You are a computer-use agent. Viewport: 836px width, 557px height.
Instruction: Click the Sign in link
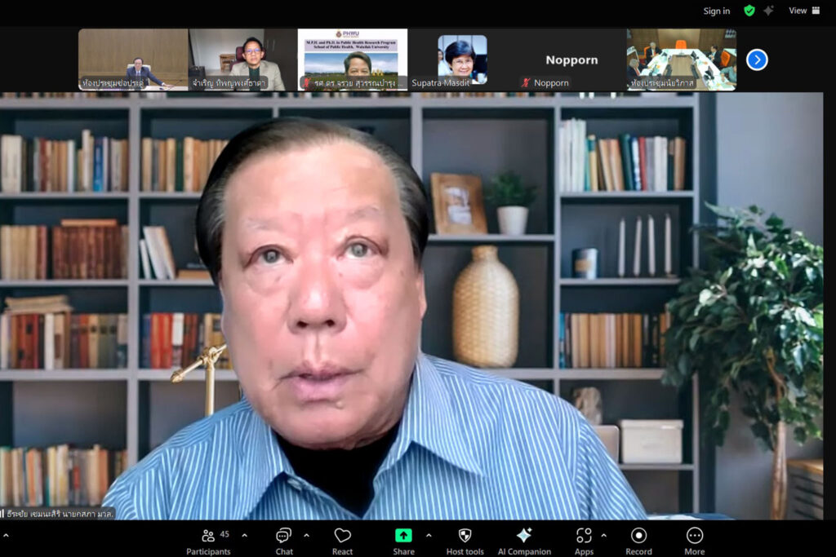(x=717, y=11)
